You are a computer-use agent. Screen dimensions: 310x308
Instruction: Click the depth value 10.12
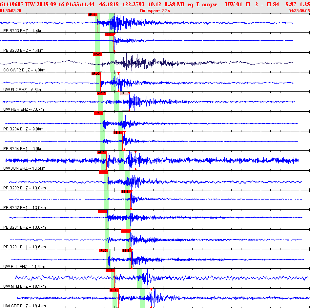(x=155, y=4)
